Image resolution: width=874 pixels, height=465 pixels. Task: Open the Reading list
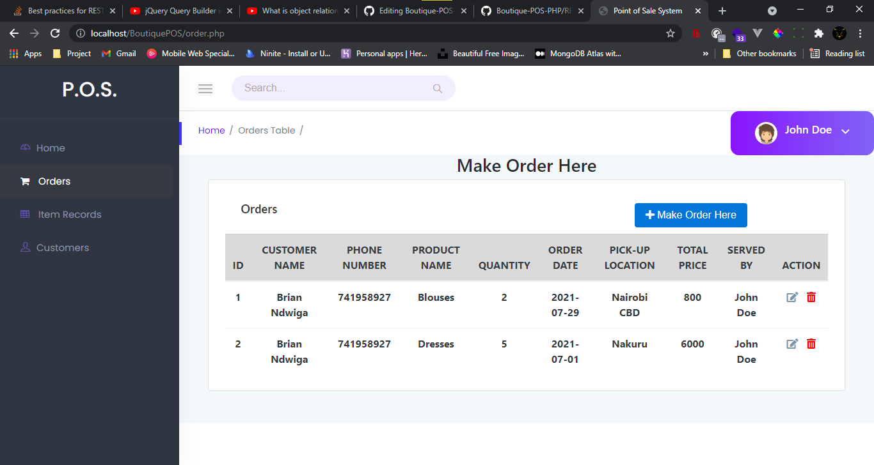coord(838,54)
